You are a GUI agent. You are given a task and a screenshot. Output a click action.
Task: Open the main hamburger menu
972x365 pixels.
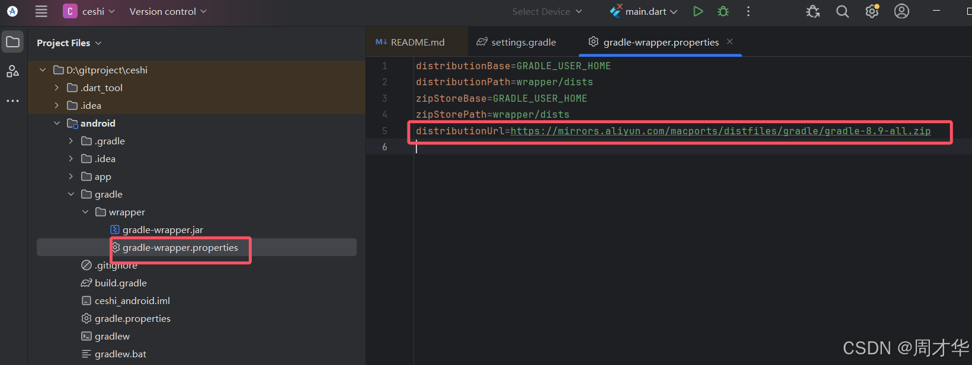(41, 11)
